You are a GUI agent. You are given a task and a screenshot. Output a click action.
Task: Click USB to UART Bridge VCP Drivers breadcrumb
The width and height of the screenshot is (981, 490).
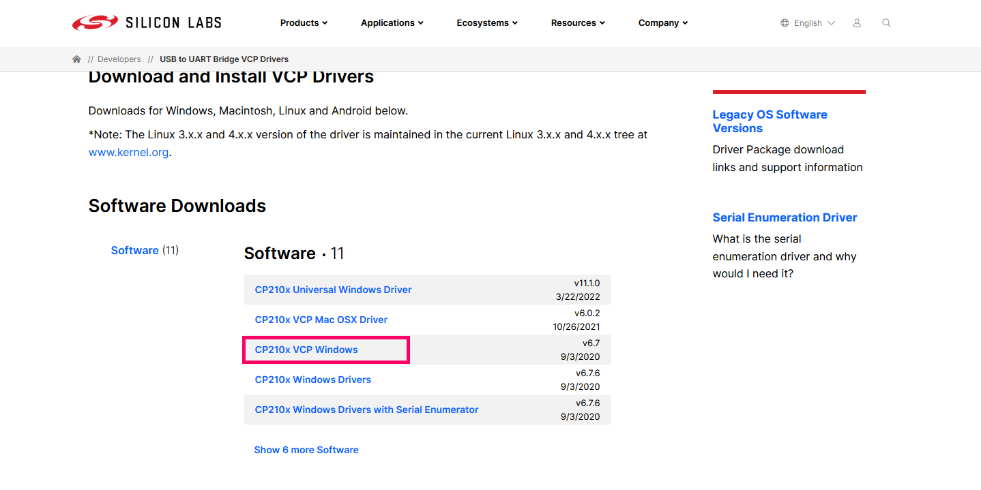(224, 59)
